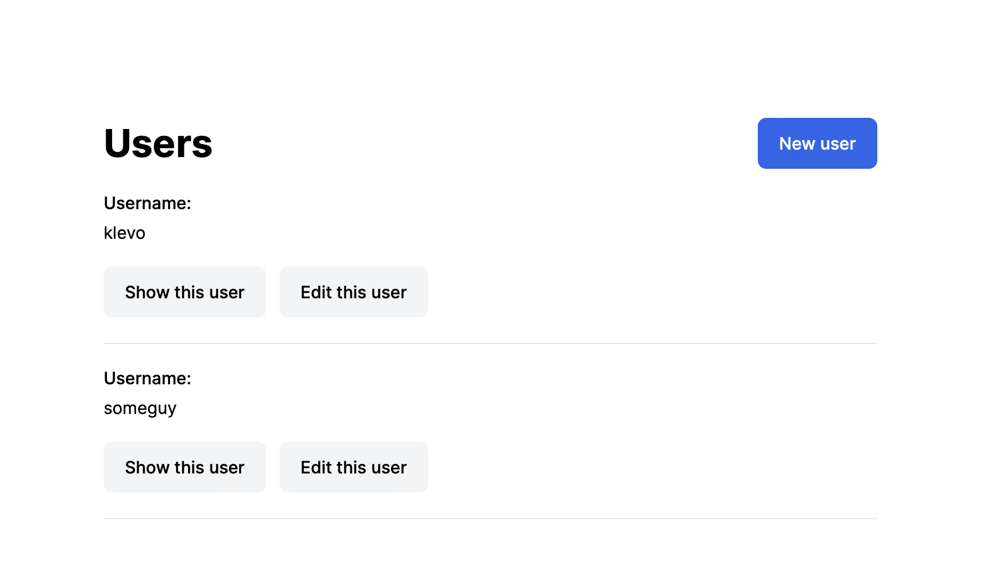Viewport: 982px width, 586px height.
Task: View details of the someguy user
Action: click(x=184, y=467)
